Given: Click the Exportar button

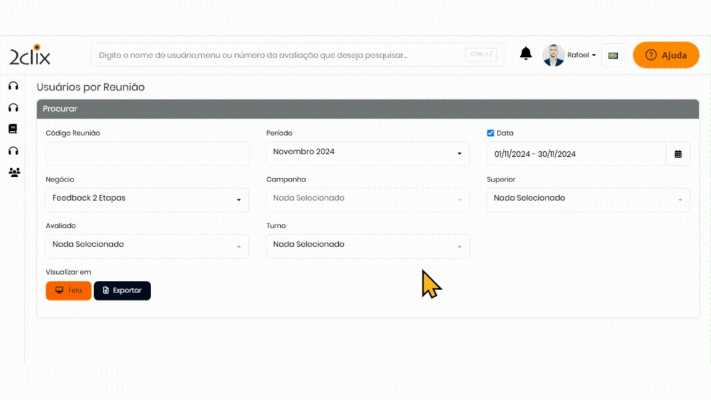Looking at the screenshot, I should coord(122,291).
